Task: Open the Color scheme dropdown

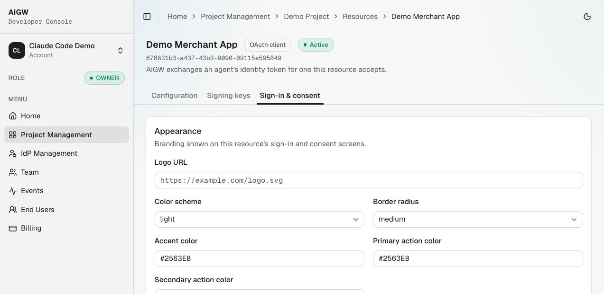Action: tap(259, 220)
